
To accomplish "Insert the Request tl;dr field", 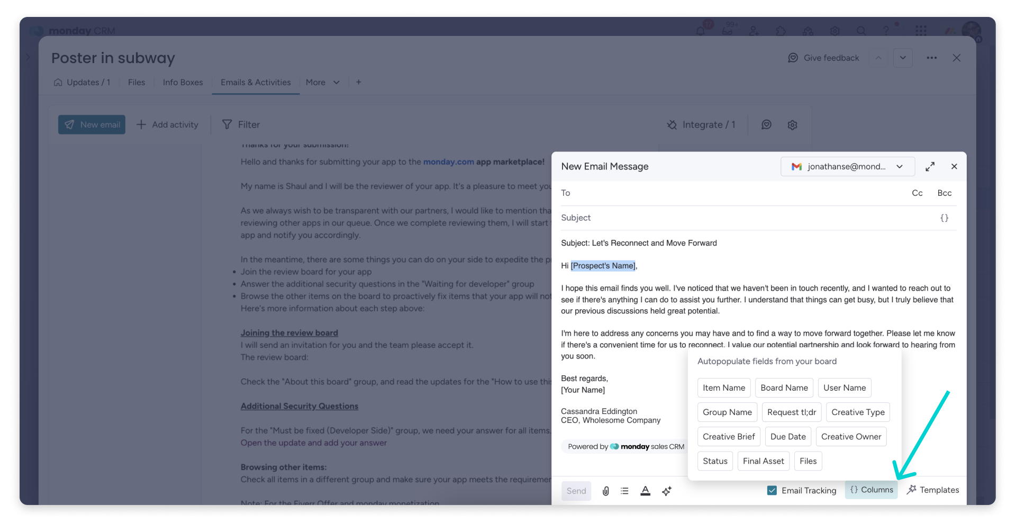I will (792, 412).
